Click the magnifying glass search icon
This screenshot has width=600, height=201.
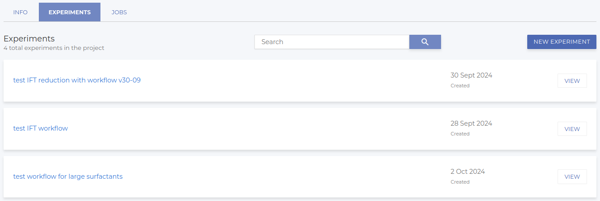click(425, 42)
